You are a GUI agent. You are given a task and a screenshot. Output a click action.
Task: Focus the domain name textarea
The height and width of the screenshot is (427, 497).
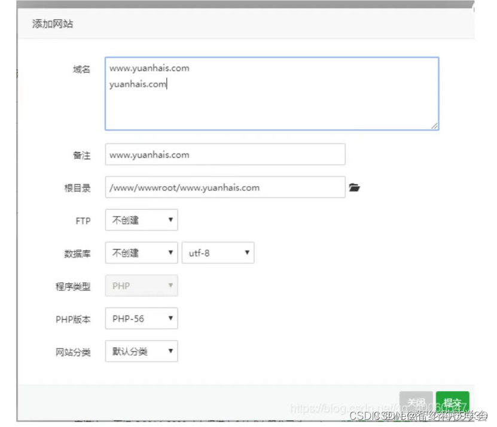(x=272, y=93)
